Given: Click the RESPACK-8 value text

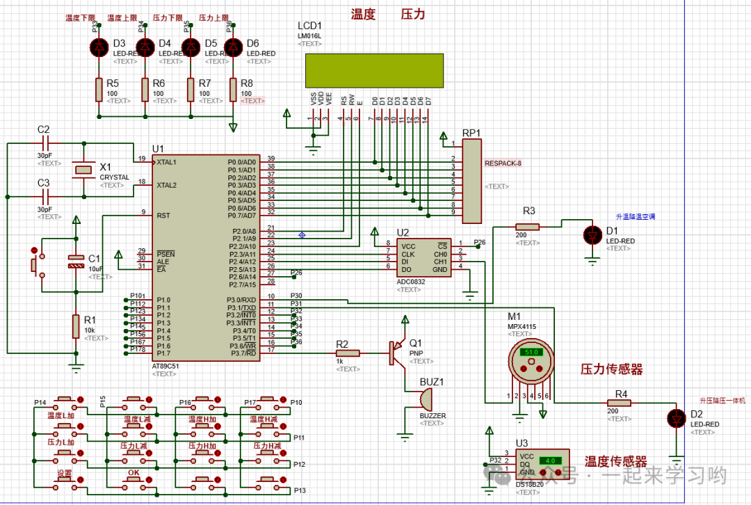Looking at the screenshot, I should [x=503, y=163].
